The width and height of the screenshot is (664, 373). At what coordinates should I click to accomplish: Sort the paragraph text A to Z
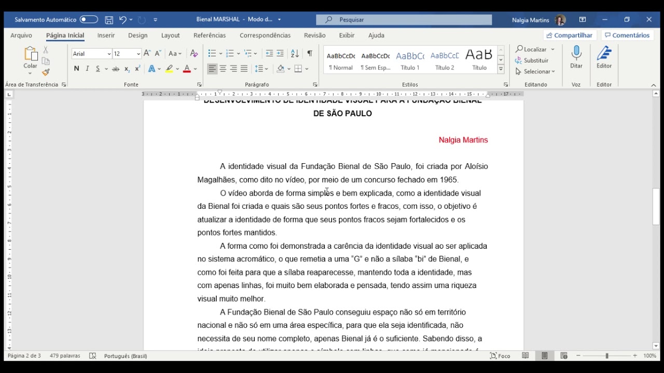295,53
